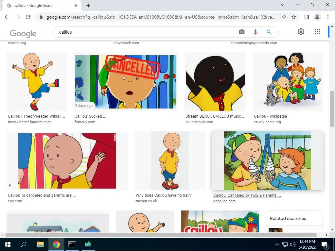The height and width of the screenshot is (251, 335).
Task: Go to Google home via logo
Action: tap(23, 34)
